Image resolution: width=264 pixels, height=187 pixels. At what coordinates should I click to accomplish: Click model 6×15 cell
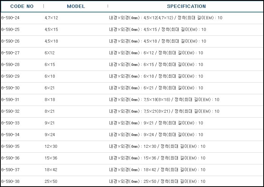coord(50,64)
